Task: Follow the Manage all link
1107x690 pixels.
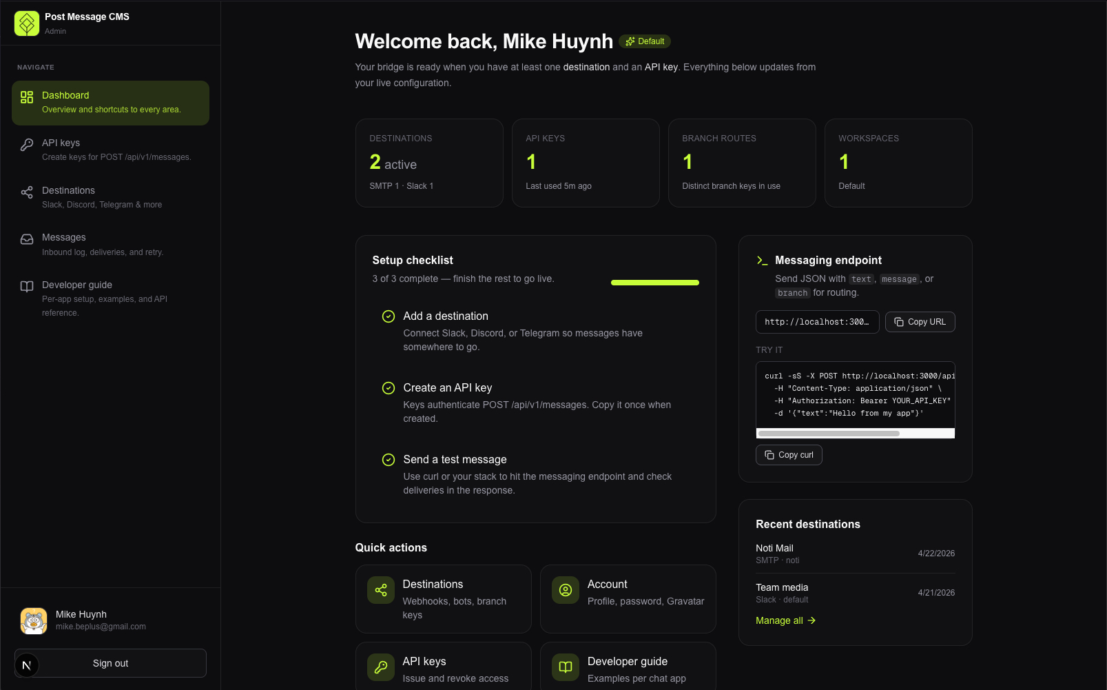Action: point(786,620)
